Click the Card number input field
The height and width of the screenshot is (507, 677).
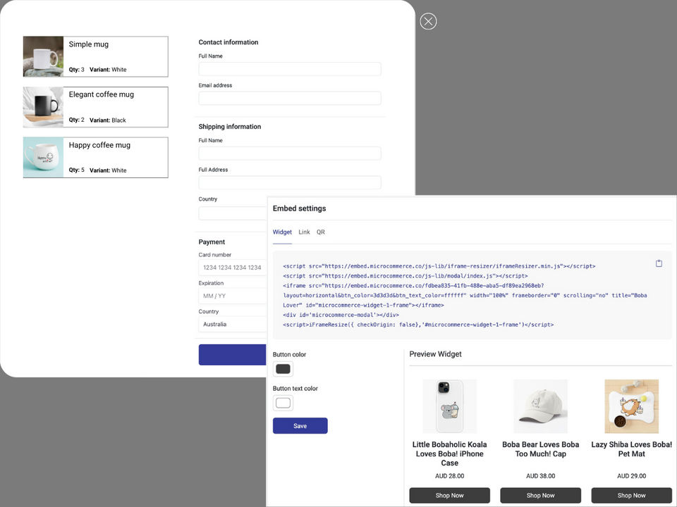(233, 268)
